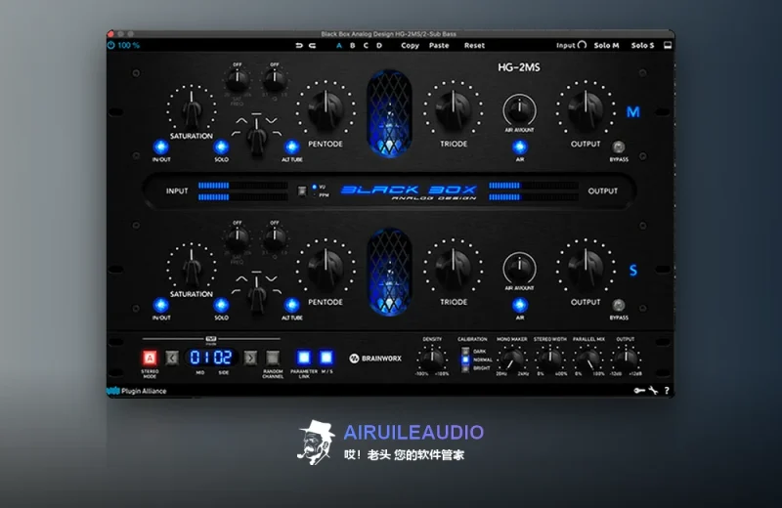The height and width of the screenshot is (508, 782).
Task: Click the Random Channel button
Action: [273, 358]
